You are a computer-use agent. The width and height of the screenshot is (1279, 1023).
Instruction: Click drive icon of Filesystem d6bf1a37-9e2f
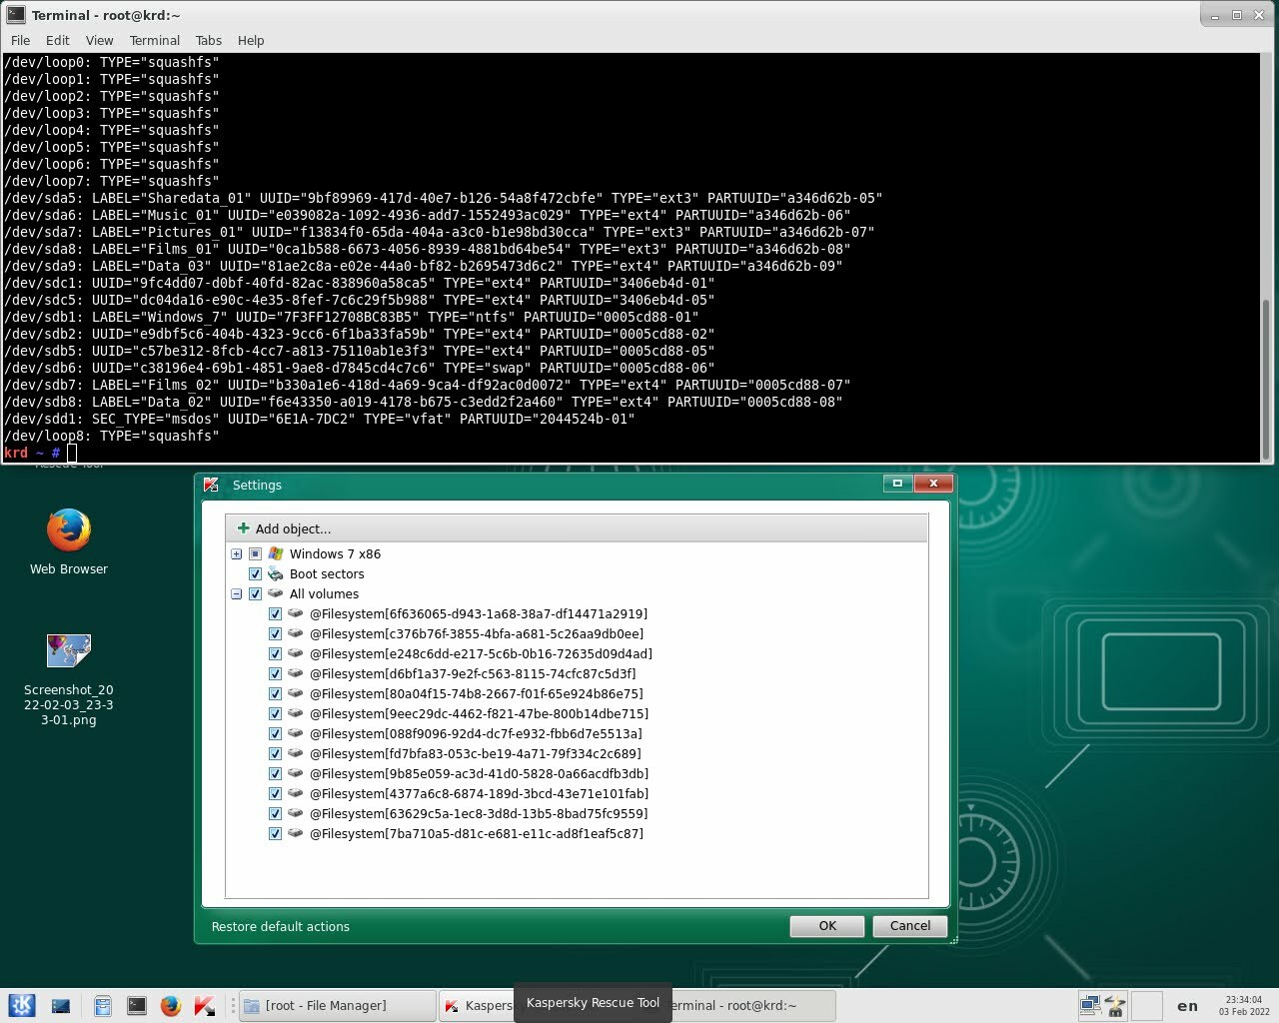296,673
